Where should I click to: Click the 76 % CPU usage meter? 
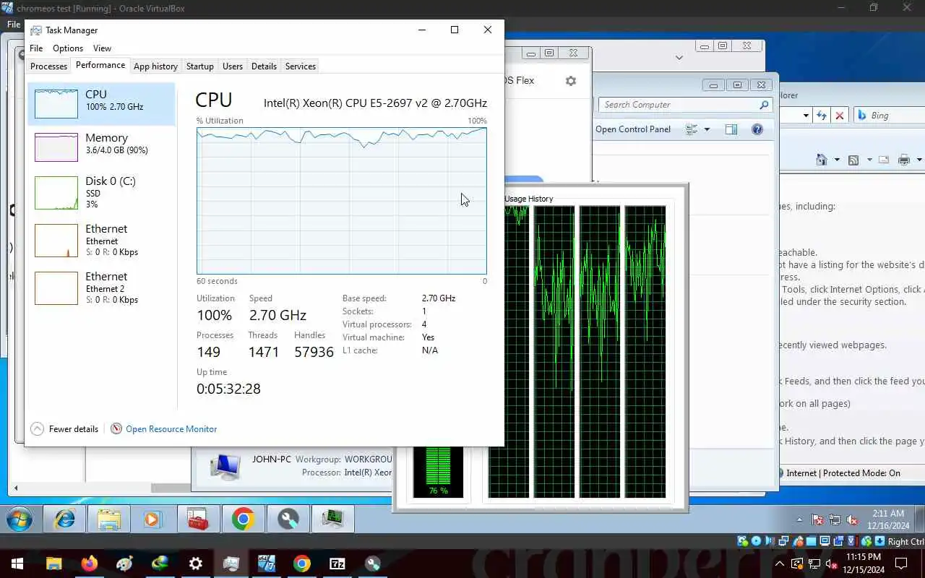coord(438,472)
